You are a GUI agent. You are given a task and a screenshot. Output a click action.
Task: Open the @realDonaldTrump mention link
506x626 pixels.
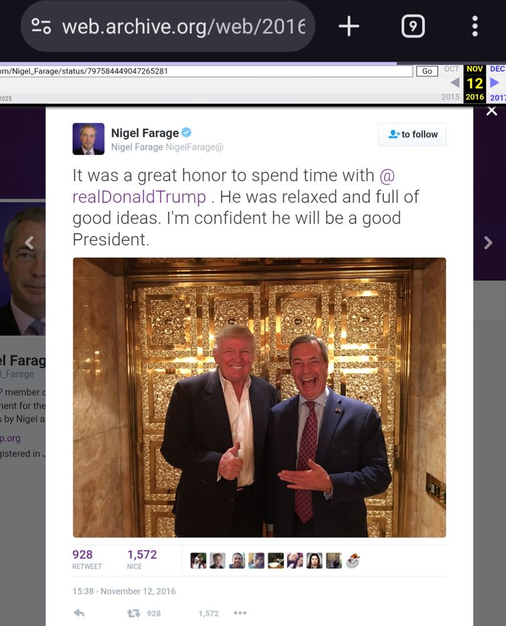coord(233,186)
